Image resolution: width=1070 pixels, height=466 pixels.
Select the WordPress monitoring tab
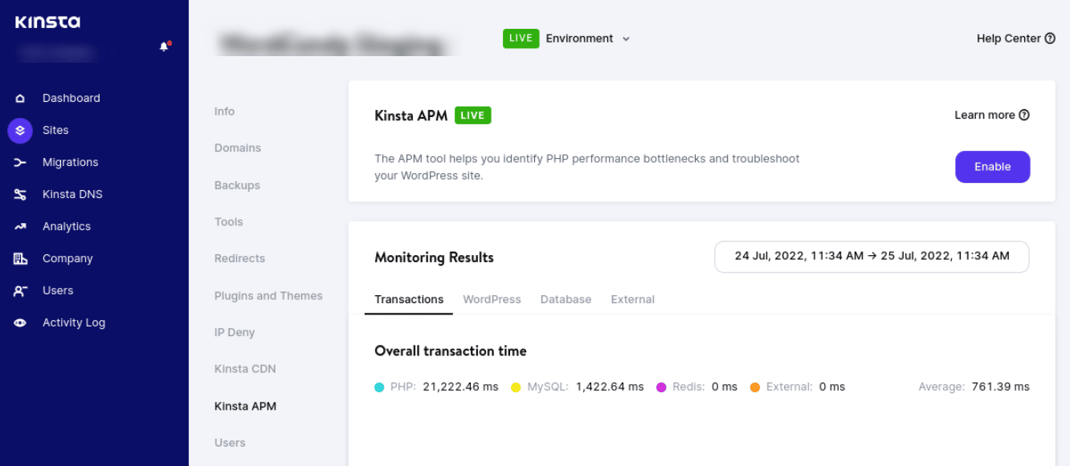(492, 299)
